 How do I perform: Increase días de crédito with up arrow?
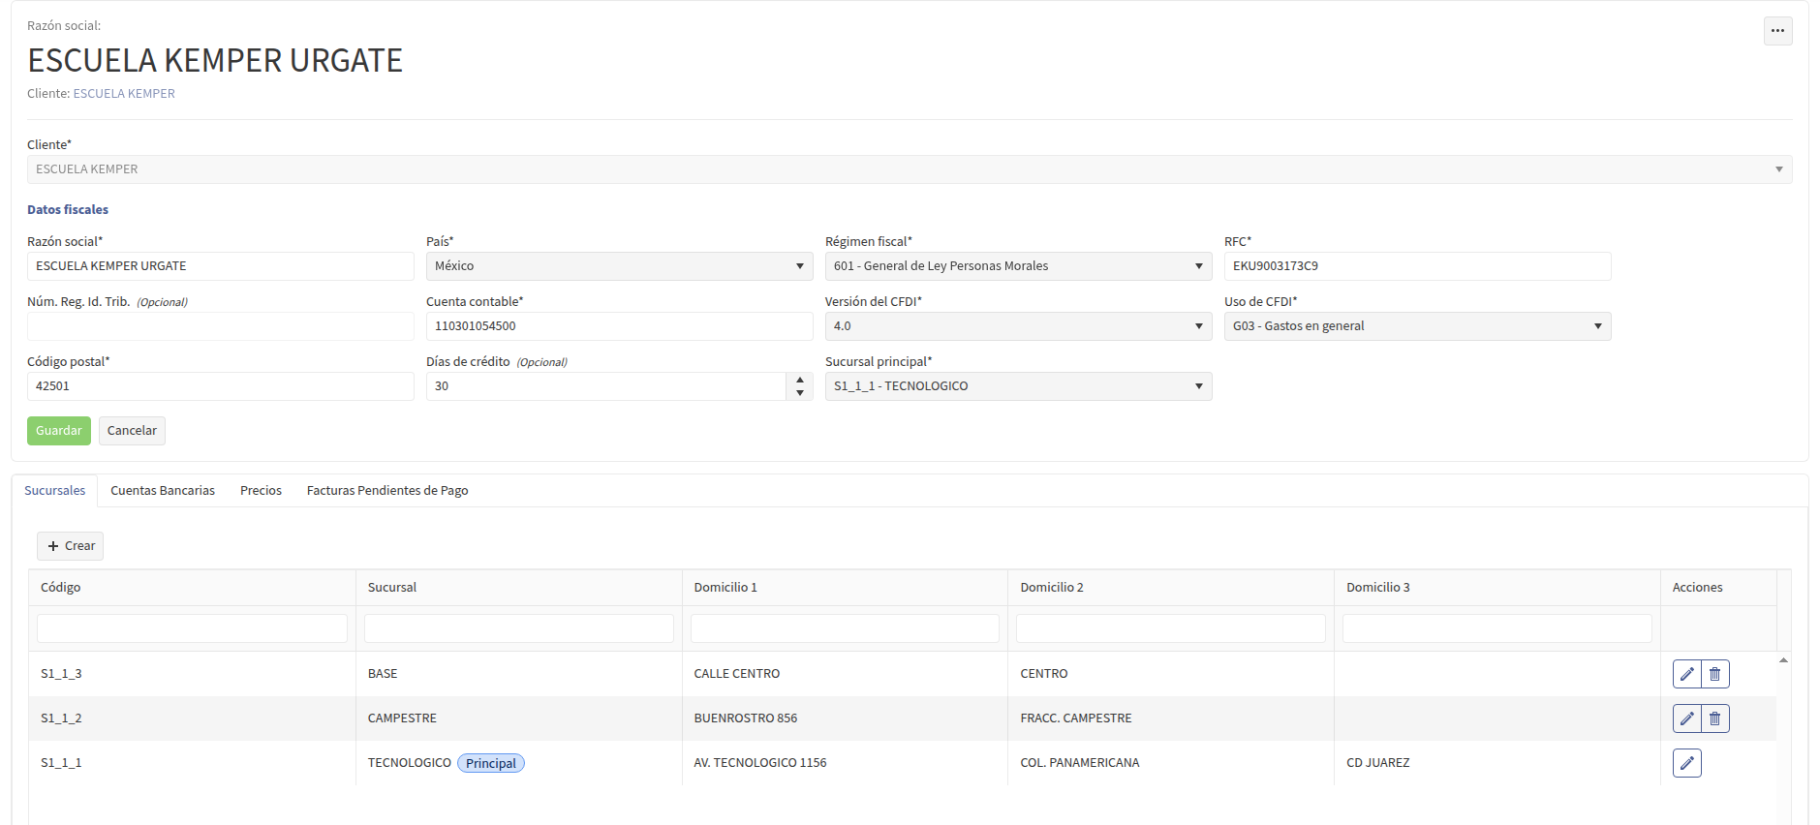tap(799, 380)
